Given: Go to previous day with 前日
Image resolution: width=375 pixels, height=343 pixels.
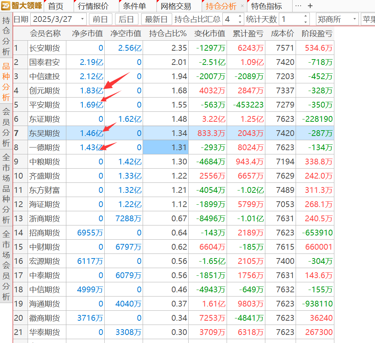Looking at the screenshot, I should pos(100,19).
